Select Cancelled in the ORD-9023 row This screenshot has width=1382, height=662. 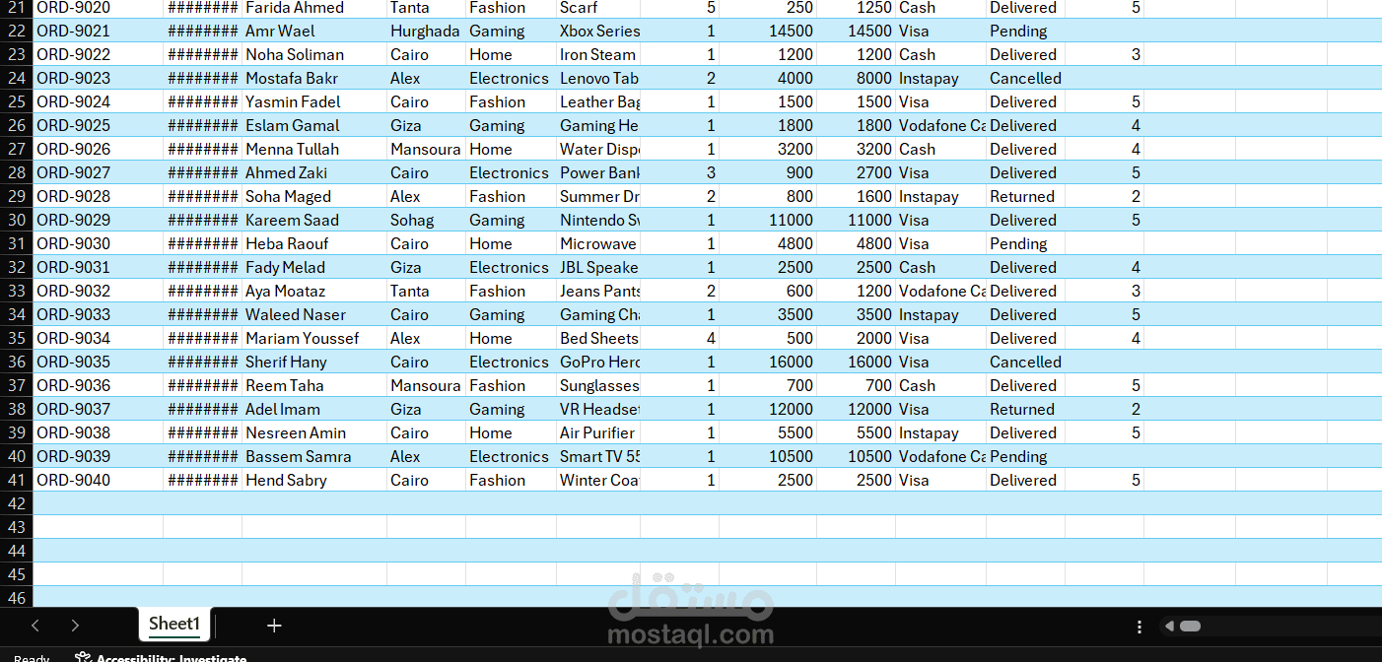(x=1025, y=78)
